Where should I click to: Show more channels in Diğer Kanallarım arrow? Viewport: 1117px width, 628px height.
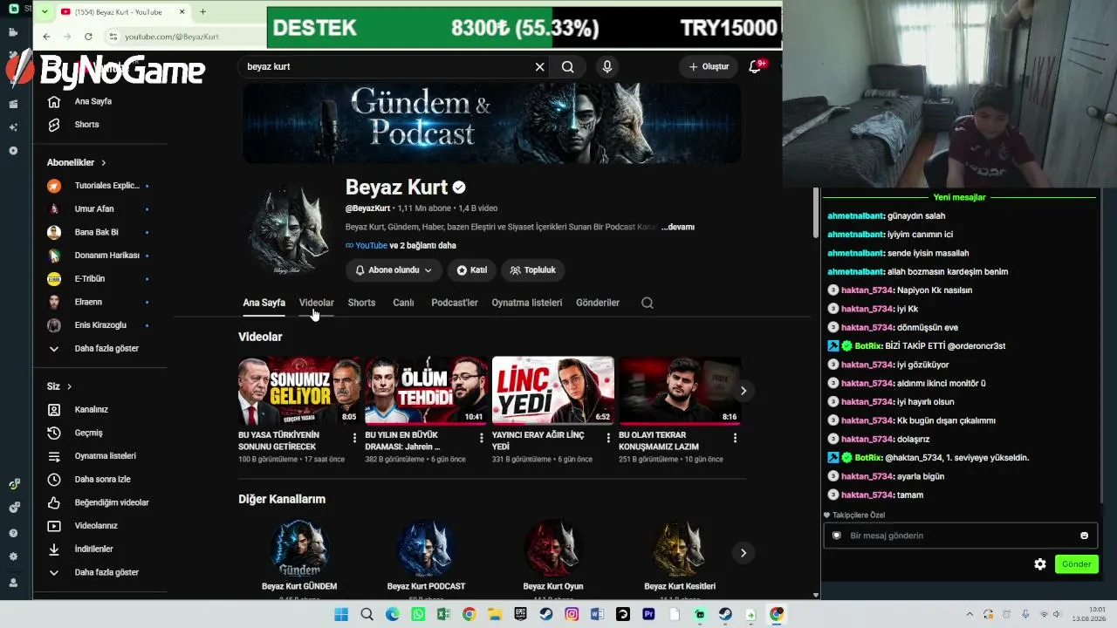coord(744,553)
